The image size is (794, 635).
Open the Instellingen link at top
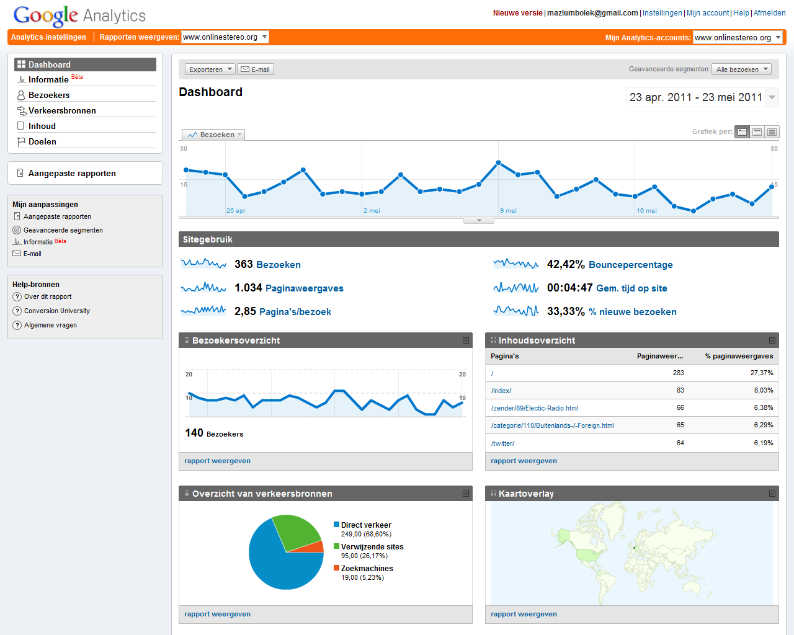[662, 13]
